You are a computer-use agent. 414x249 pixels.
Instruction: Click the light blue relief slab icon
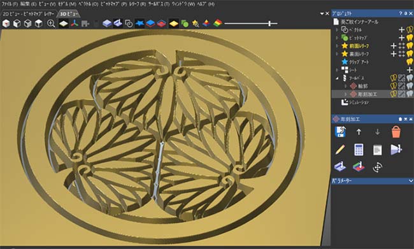(106, 24)
